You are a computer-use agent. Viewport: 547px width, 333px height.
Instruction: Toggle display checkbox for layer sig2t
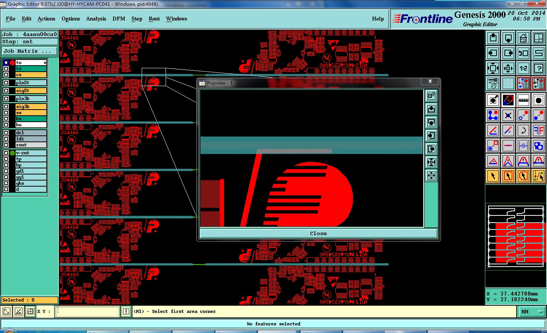click(6, 91)
